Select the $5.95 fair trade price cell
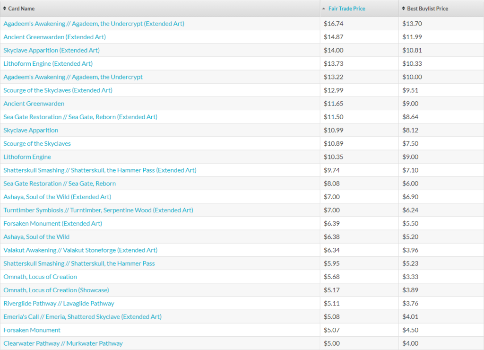 click(x=359, y=263)
